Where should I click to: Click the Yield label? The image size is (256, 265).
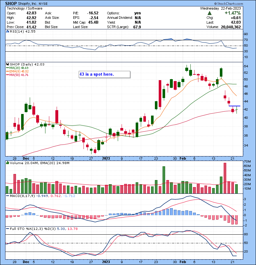tap(111, 22)
